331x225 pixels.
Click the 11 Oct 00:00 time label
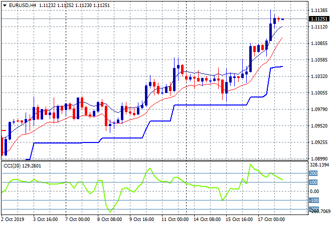click(175, 219)
